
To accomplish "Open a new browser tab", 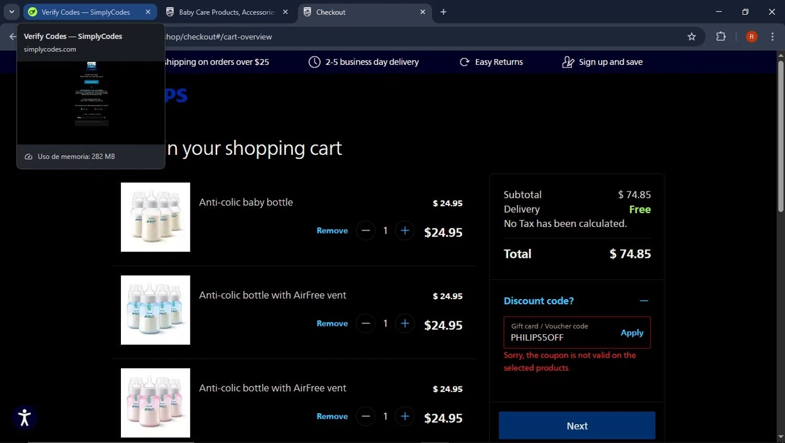I will [x=443, y=12].
